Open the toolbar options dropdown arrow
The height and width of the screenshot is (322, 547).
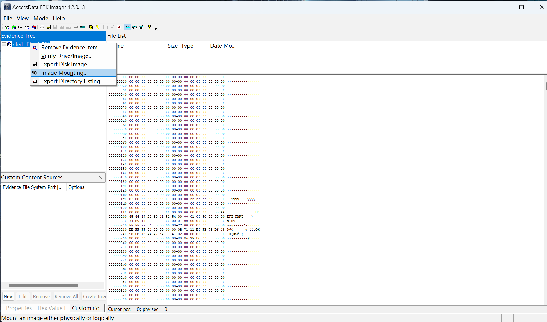tap(155, 28)
